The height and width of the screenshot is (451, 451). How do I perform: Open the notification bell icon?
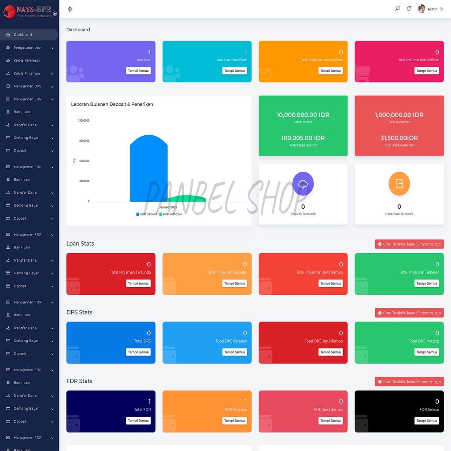coord(409,9)
